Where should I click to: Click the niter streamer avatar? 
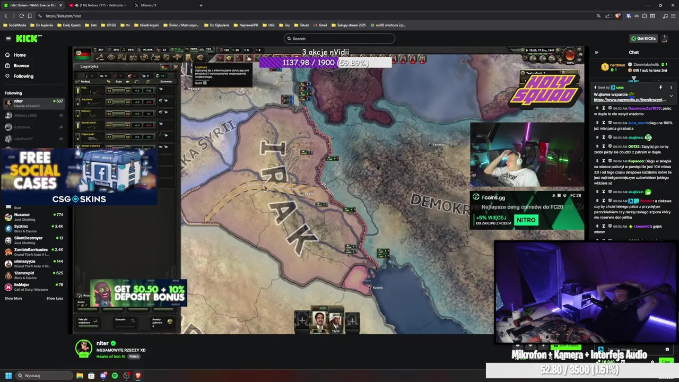pyautogui.click(x=84, y=348)
